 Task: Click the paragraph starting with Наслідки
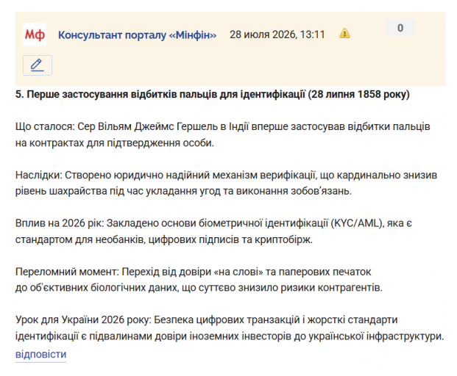click(x=226, y=183)
